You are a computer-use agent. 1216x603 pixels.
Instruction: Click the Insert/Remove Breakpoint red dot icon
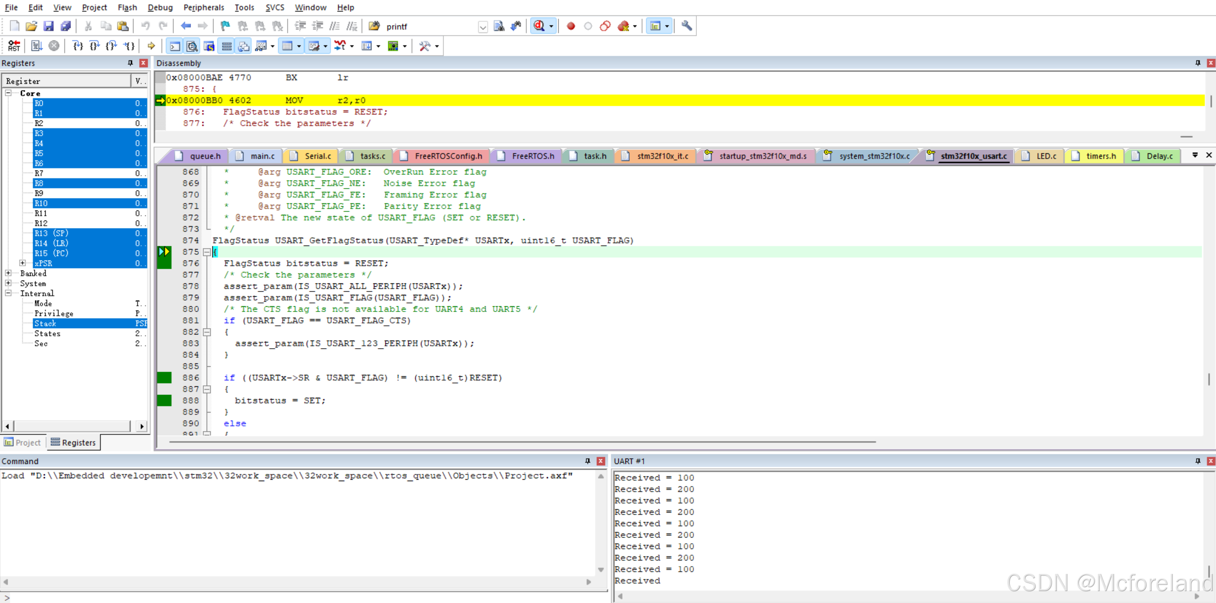click(571, 26)
